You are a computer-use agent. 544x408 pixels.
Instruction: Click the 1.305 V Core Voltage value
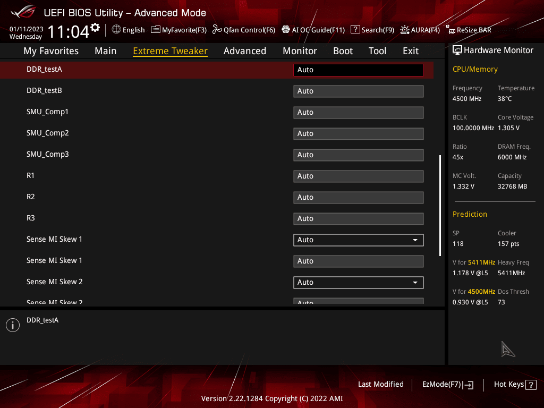[508, 127]
